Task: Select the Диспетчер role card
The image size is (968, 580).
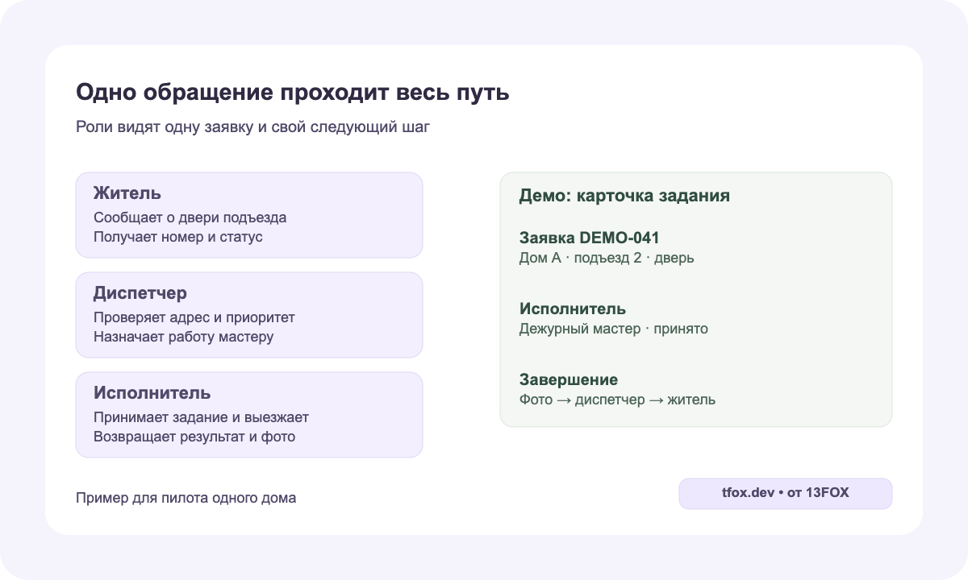Action: [249, 315]
